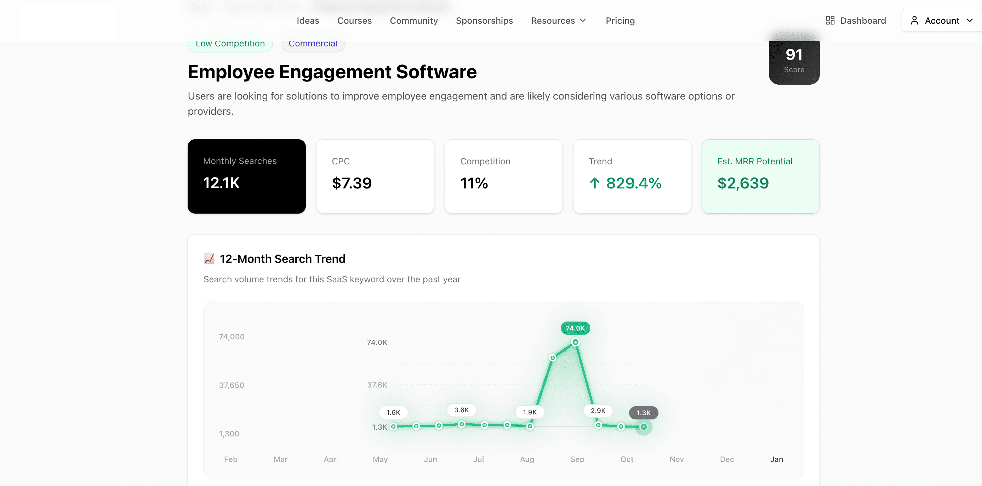Screen dimensions: 982x486
Task: Open the Resources dropdown
Action: tap(559, 21)
